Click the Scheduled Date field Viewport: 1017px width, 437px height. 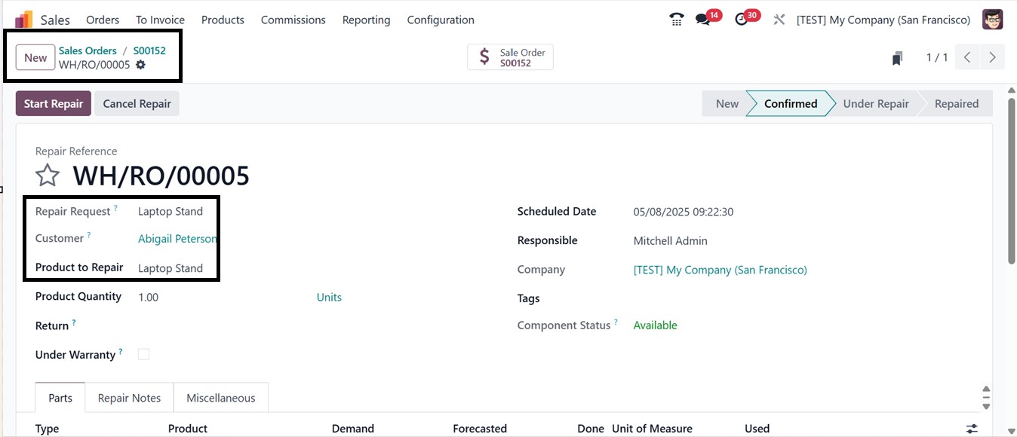(x=683, y=212)
